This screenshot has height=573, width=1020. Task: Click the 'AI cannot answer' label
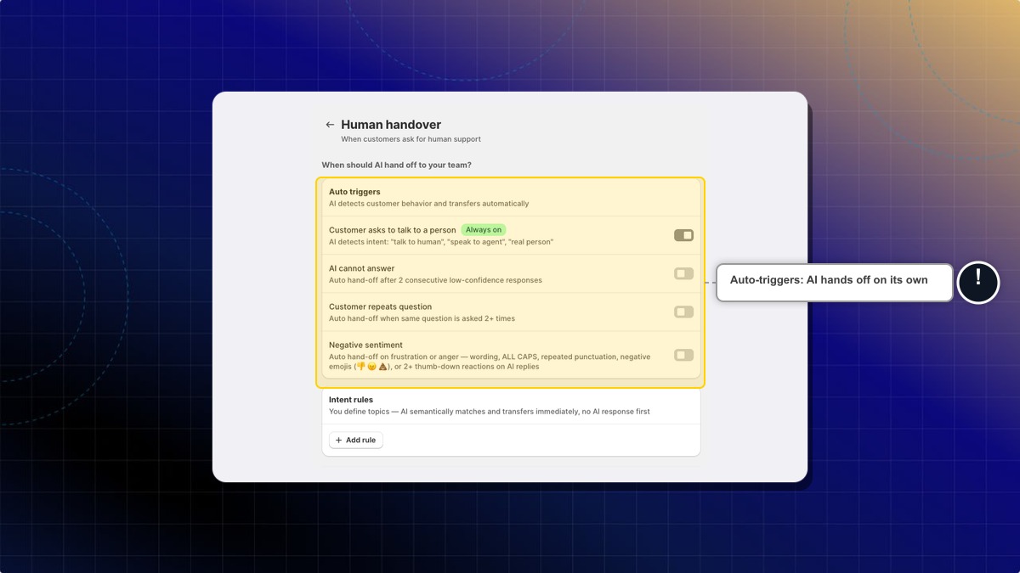[x=361, y=268]
